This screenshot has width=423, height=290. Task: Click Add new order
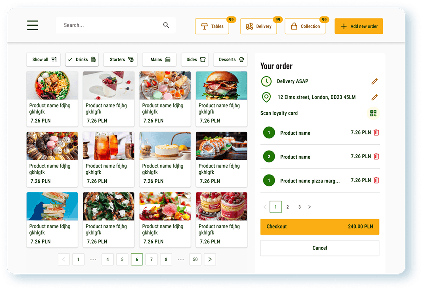click(x=359, y=26)
